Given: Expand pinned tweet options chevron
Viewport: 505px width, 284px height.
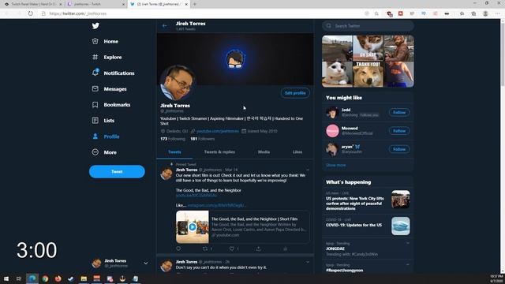Looking at the screenshot, I should coord(308,170).
